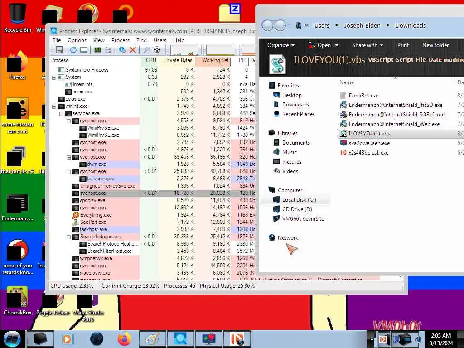This screenshot has height=348, width=464.
Task: Sort by the Process column header
Action: click(x=95, y=60)
